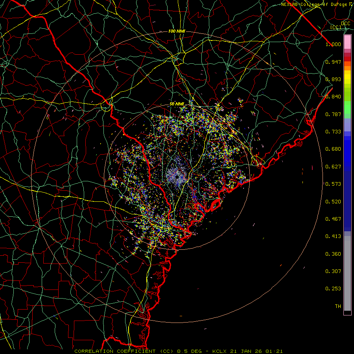Click the 0.627 legend value
The width and height of the screenshot is (354, 354).
pyautogui.click(x=333, y=167)
